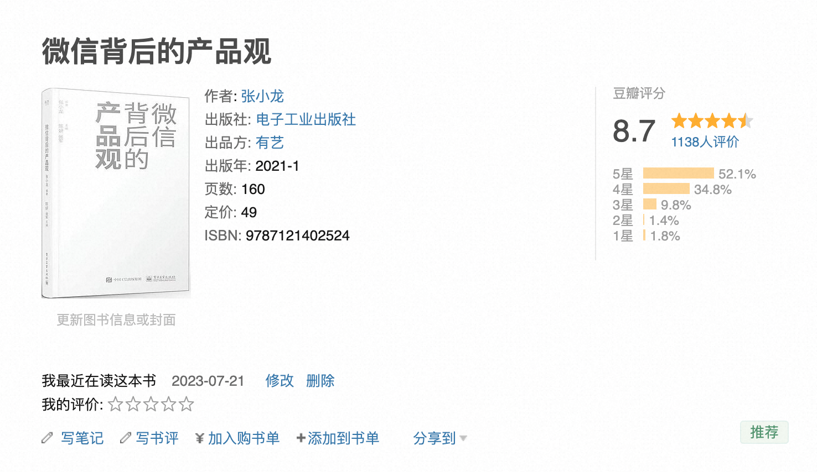Click the 5星 rating distribution bar
This screenshot has width=817, height=472.
pos(678,174)
